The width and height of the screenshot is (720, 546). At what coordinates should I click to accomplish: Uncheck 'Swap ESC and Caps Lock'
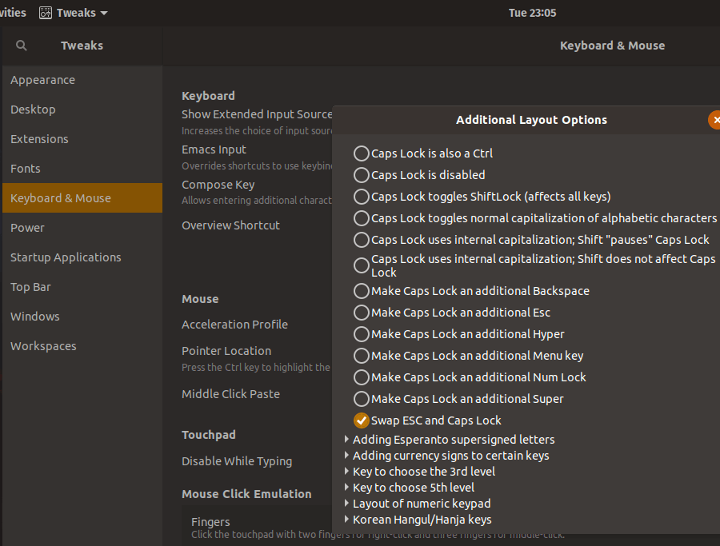tap(362, 420)
